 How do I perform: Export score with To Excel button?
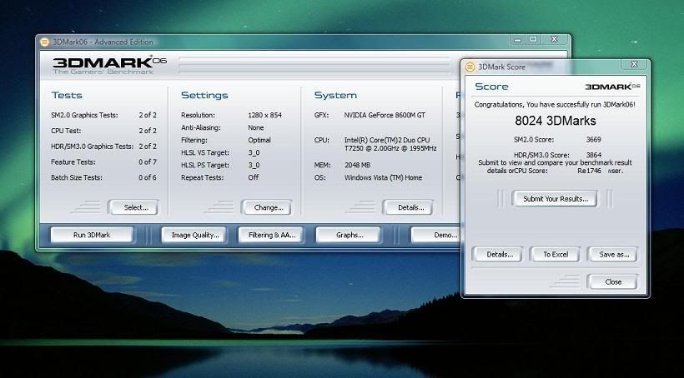(555, 254)
